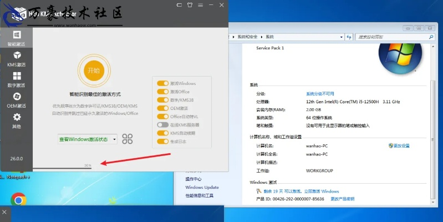Expand the address bar history dropdown arrow

(342, 37)
